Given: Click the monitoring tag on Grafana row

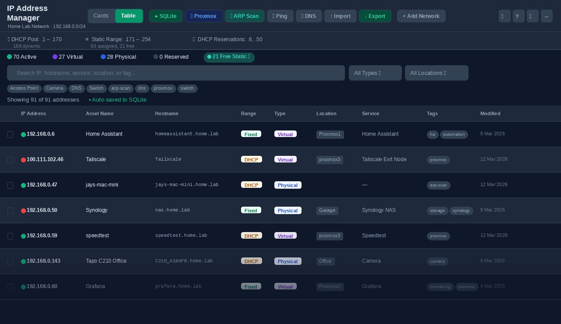Looking at the screenshot, I should tap(440, 287).
